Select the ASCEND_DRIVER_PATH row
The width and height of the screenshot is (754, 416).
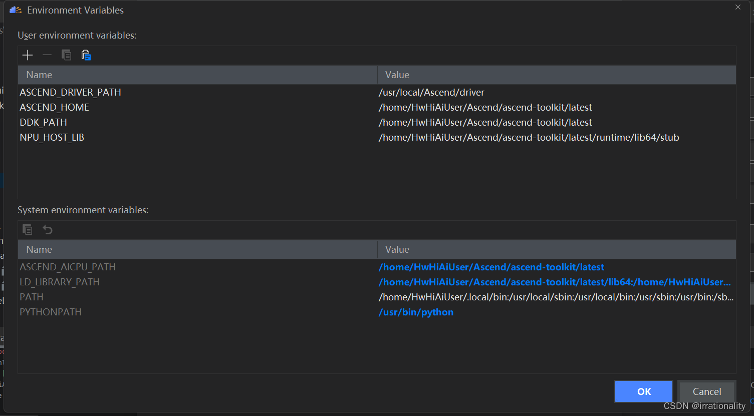[x=377, y=92]
